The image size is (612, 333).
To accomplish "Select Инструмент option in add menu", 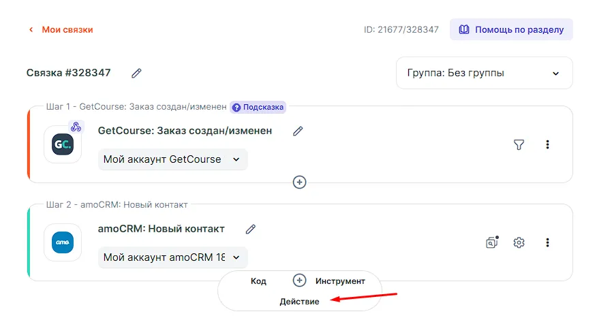I will point(340,281).
